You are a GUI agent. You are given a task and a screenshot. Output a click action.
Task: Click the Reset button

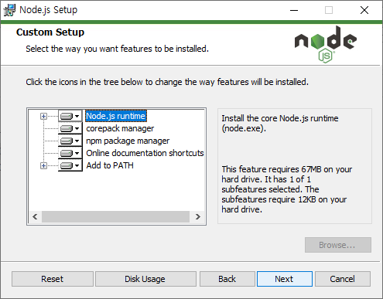click(53, 279)
